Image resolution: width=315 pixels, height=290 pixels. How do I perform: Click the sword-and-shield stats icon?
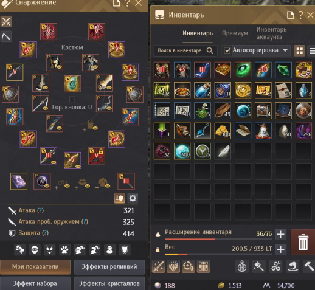coord(120,198)
